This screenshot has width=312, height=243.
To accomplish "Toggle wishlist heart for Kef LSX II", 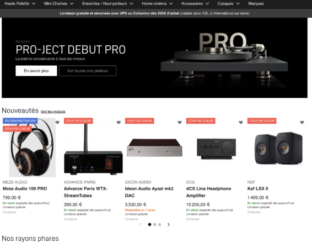I will click(302, 123).
